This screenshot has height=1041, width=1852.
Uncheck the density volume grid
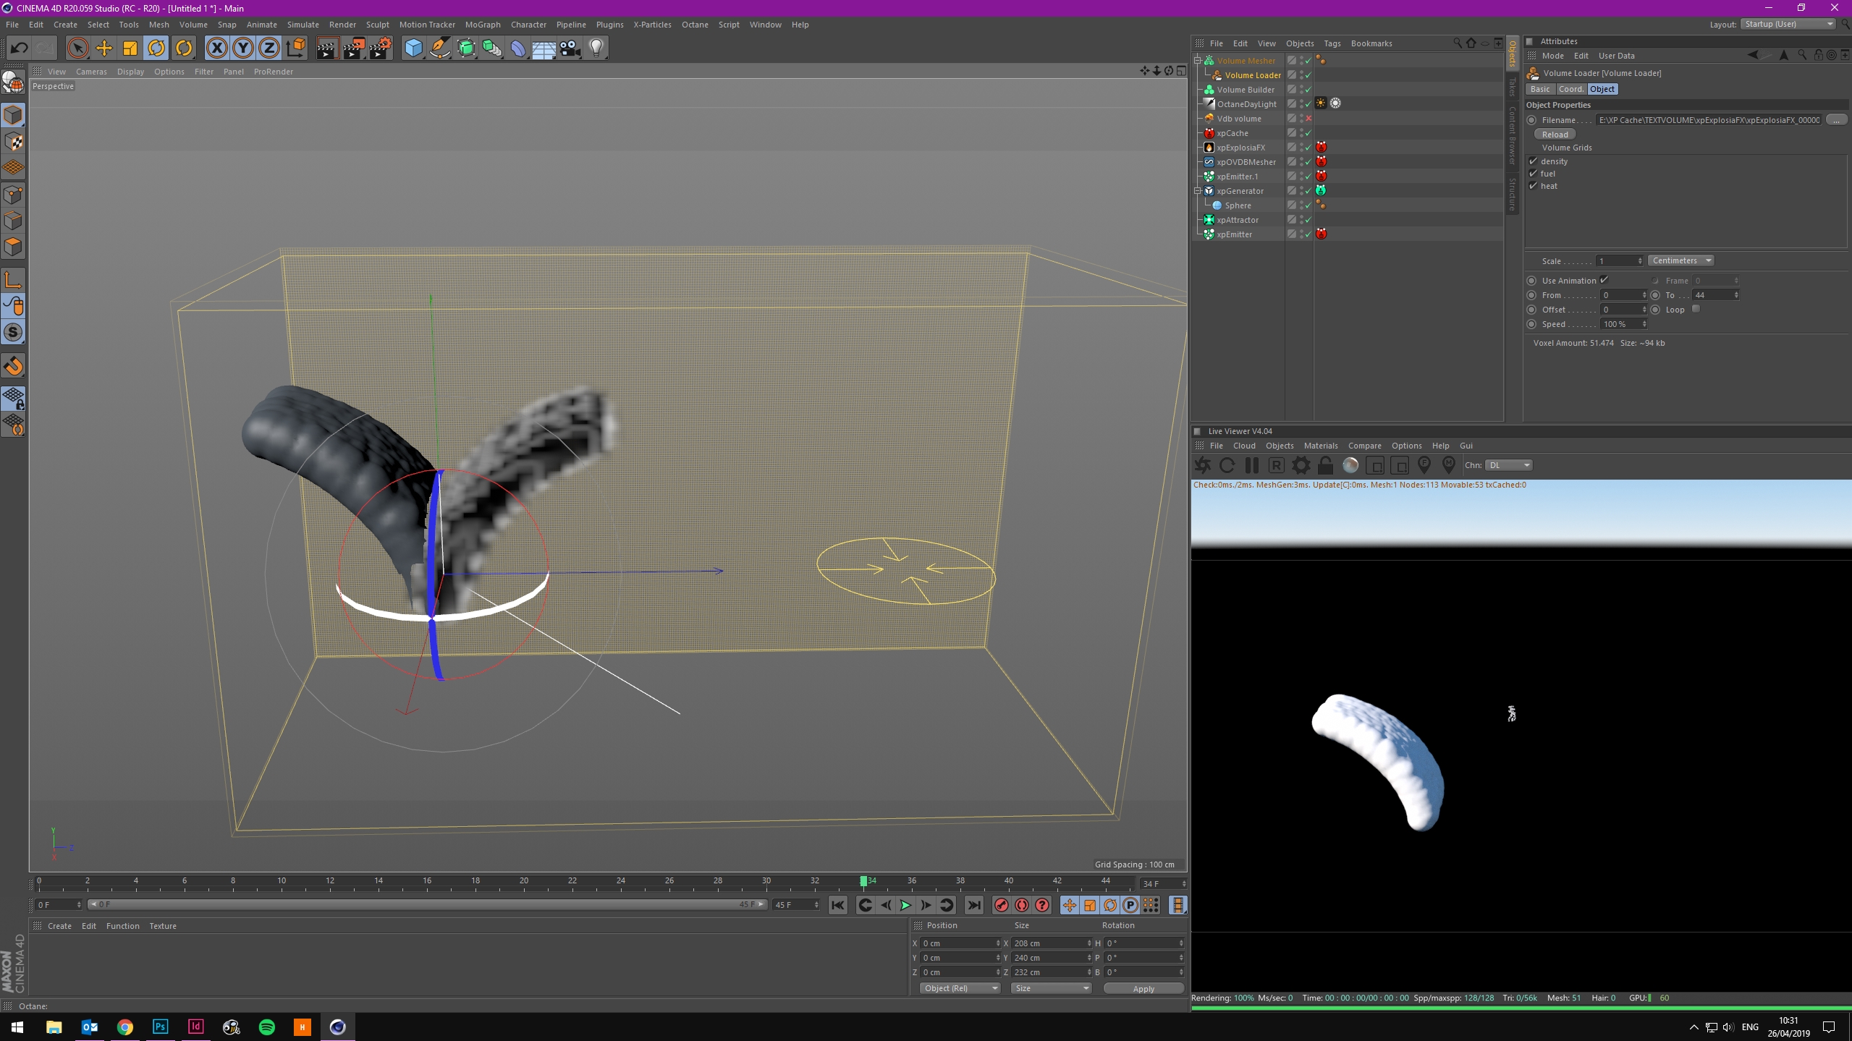click(1533, 161)
